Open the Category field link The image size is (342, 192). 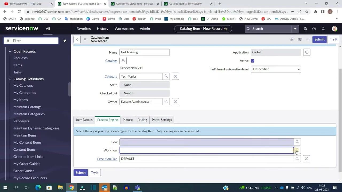pyautogui.click(x=111, y=77)
